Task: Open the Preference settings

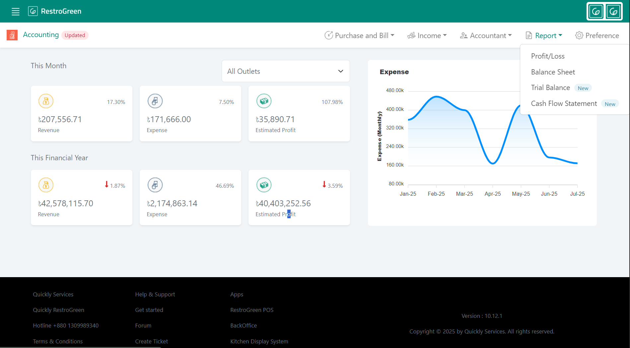Action: [x=597, y=35]
